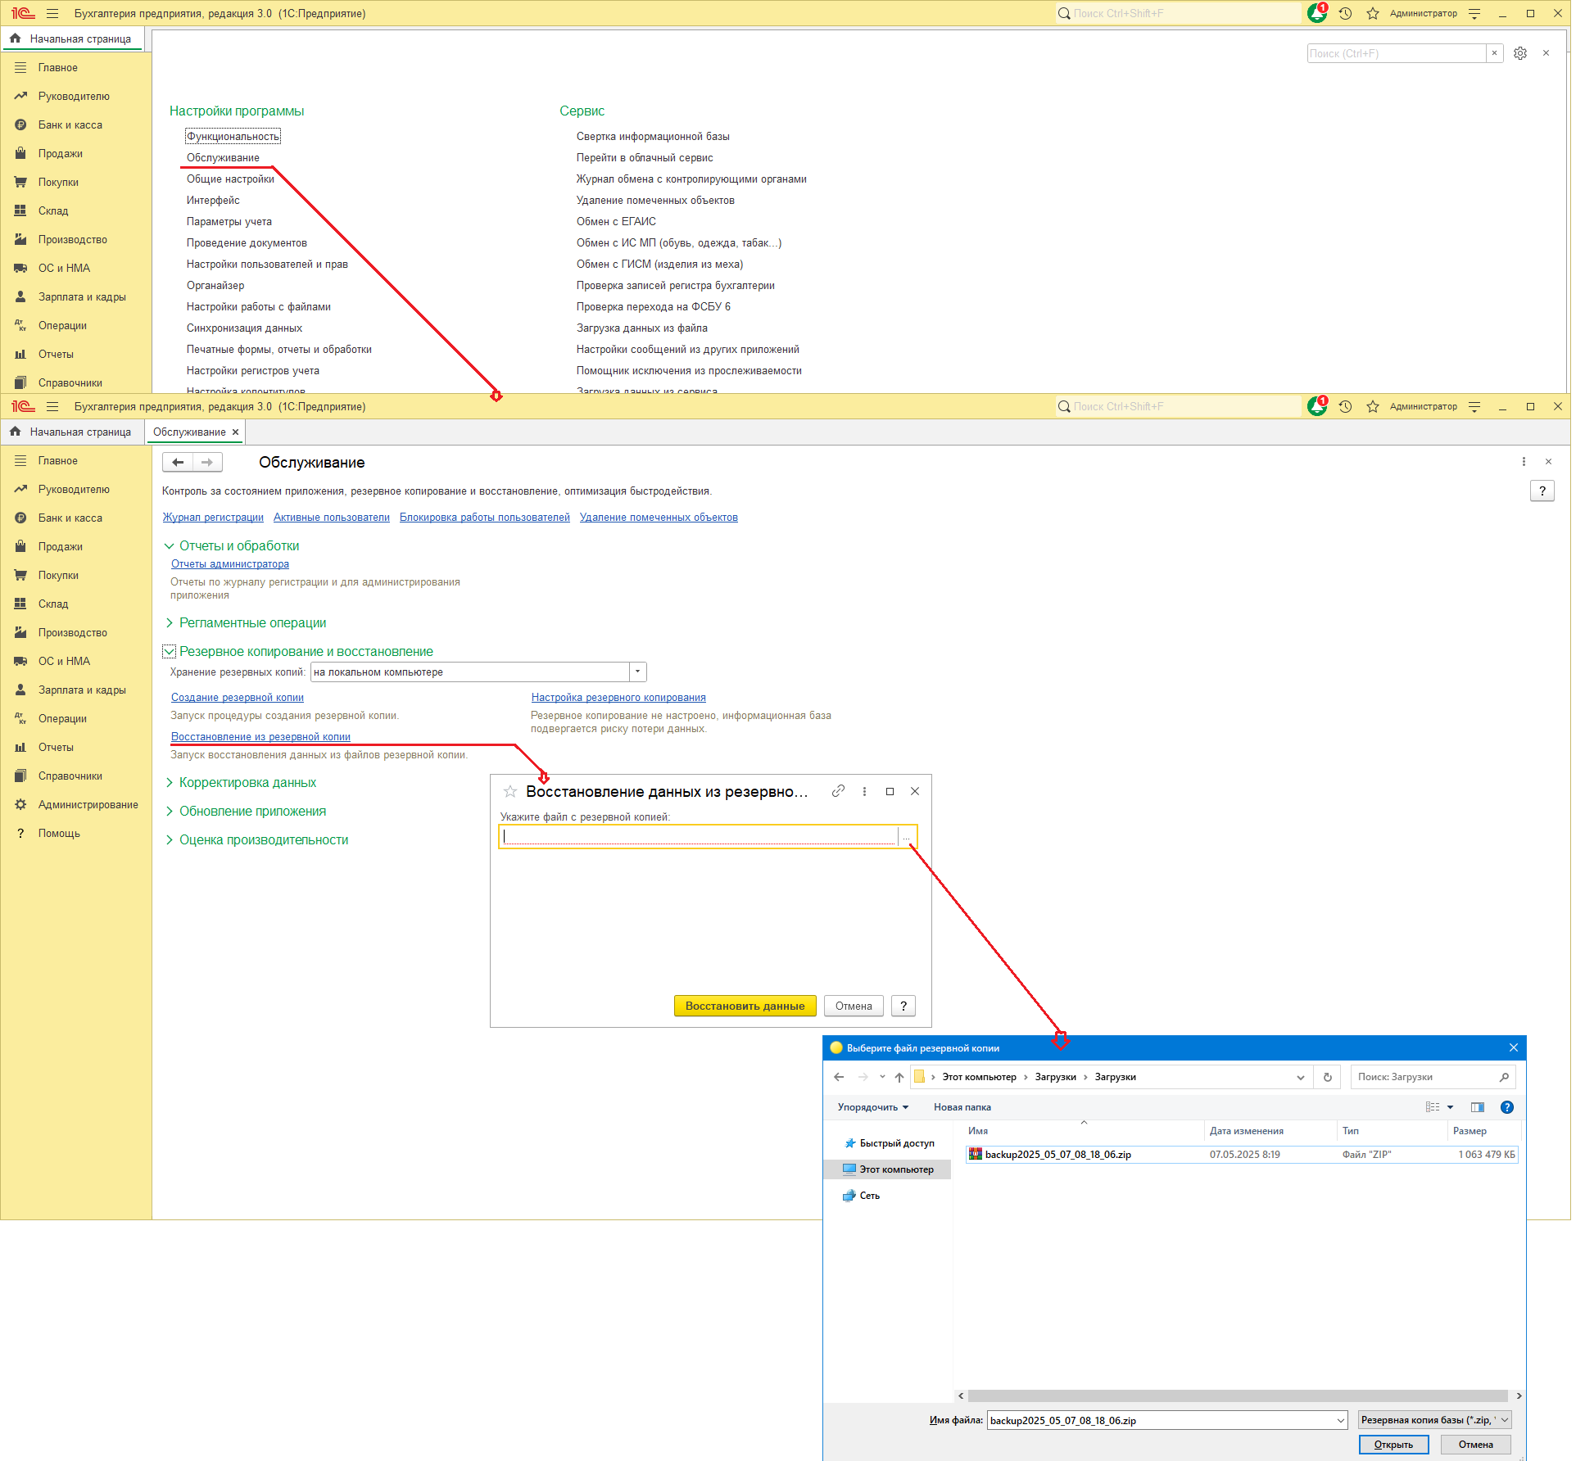Go forward with the right arrow in Обслуживание
This screenshot has width=1576, height=1461.
[x=207, y=462]
